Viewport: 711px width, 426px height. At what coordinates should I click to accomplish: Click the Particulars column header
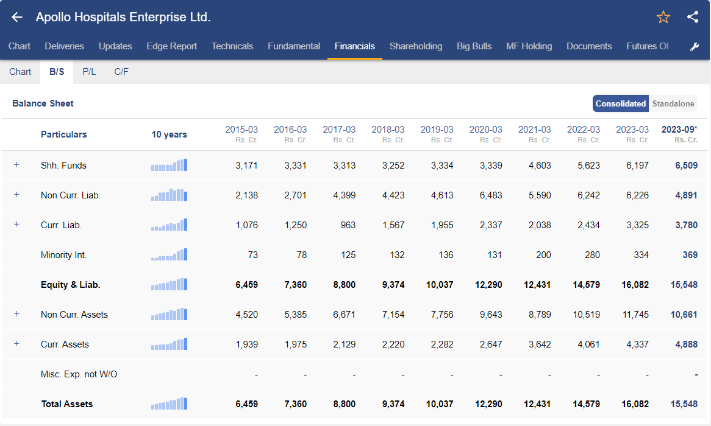pyautogui.click(x=63, y=134)
